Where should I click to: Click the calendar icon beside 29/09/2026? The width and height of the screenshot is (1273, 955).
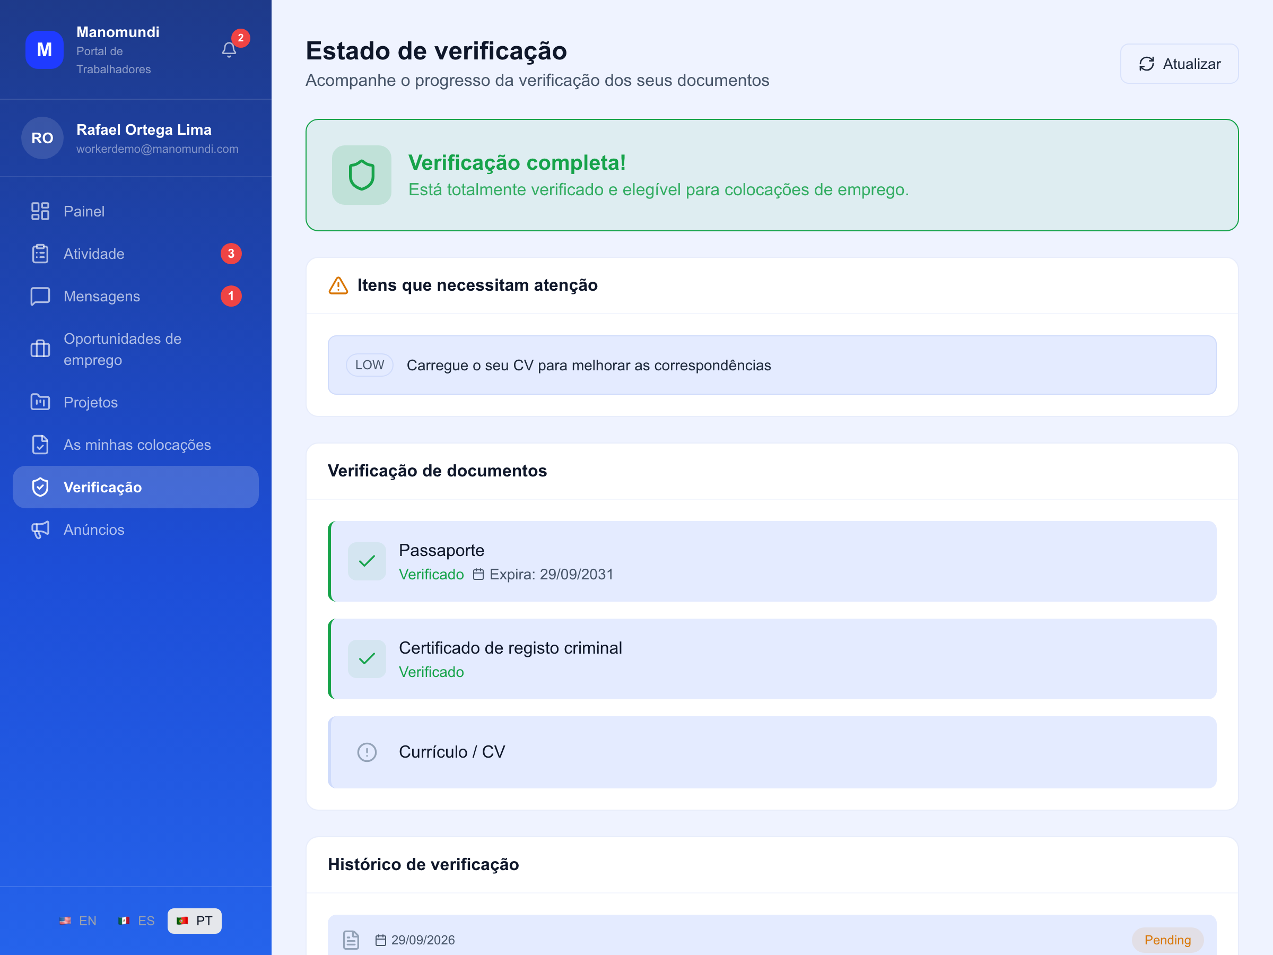(x=380, y=940)
